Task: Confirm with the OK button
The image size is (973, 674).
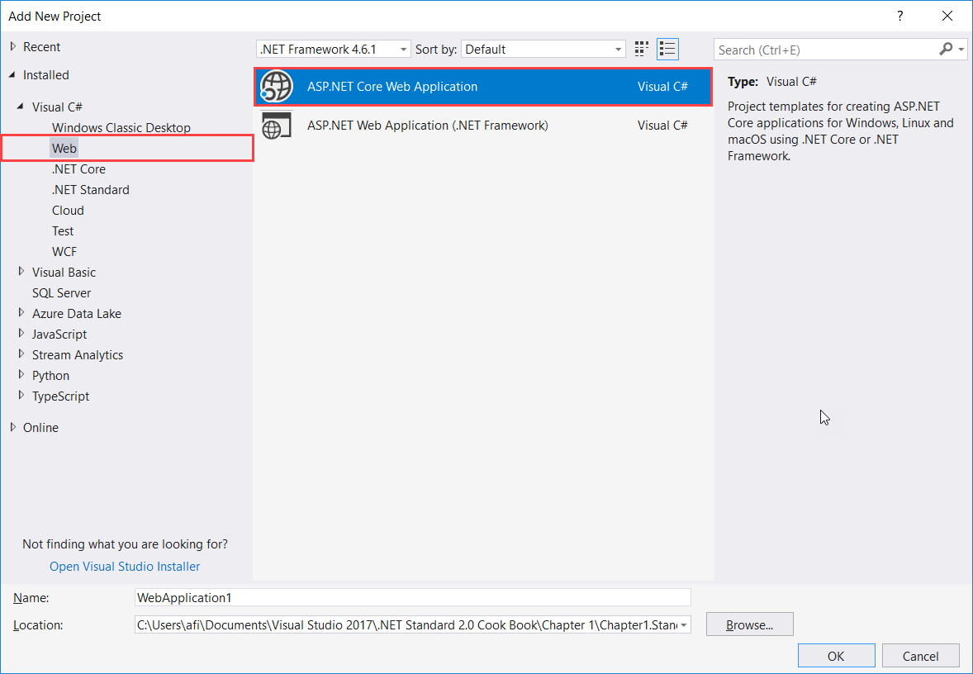Action: click(836, 656)
